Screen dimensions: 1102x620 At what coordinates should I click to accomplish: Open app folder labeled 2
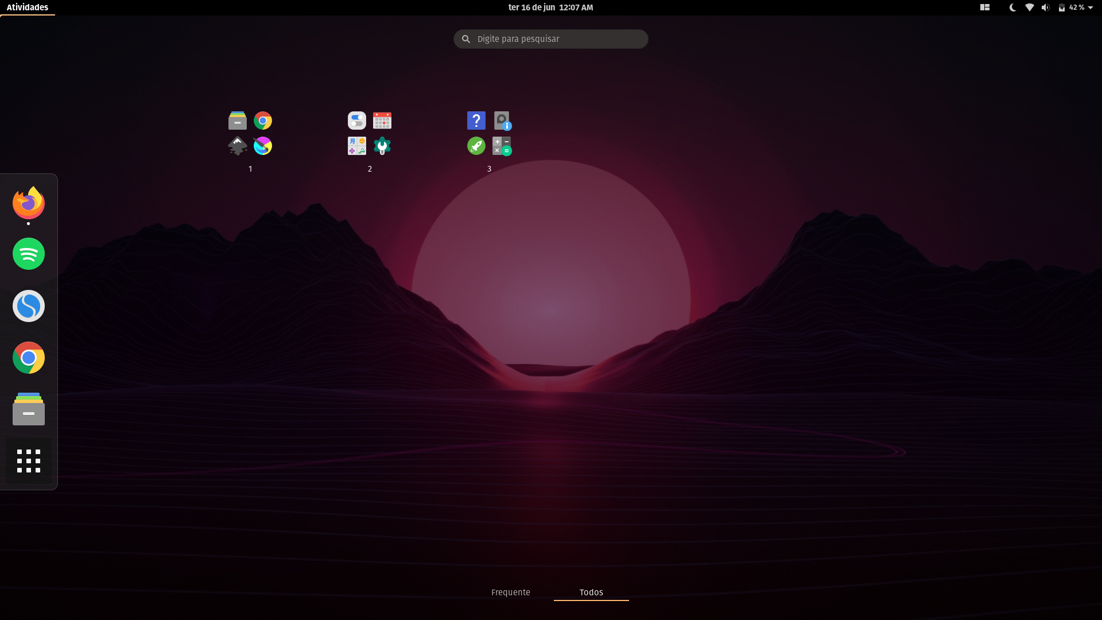coord(370,134)
